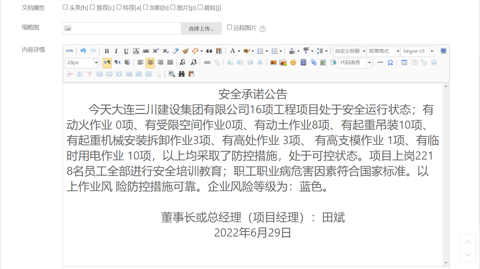Image resolution: width=480 pixels, height=269 pixels.
Task: Insert an emoticon
Action: point(293,63)
